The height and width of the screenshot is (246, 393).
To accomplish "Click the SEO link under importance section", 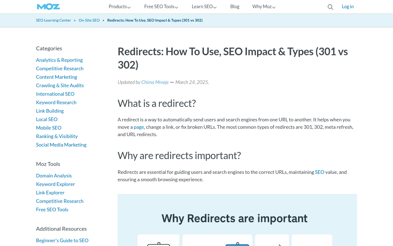I will 319,172.
